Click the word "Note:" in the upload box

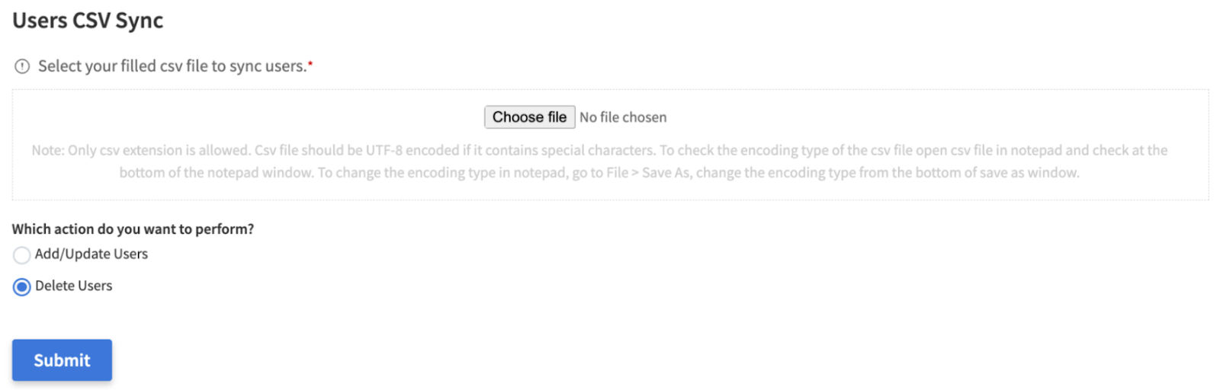47,151
